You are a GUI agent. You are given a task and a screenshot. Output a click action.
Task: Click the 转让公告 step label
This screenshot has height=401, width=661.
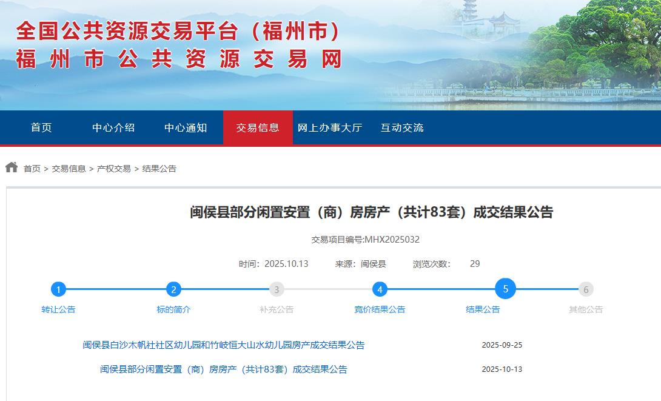(58, 309)
